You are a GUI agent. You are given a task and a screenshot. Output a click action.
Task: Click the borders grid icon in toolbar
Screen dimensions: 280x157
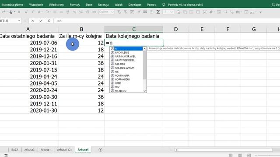pyautogui.click(x=152, y=12)
